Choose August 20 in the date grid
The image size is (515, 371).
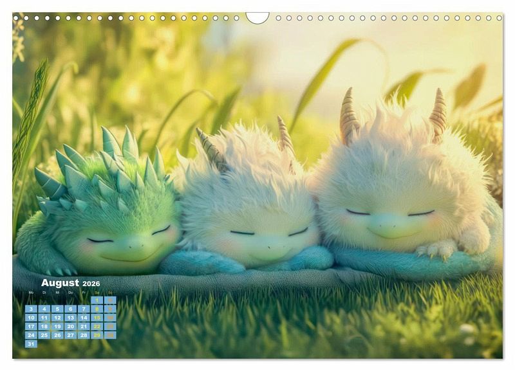click(70, 327)
